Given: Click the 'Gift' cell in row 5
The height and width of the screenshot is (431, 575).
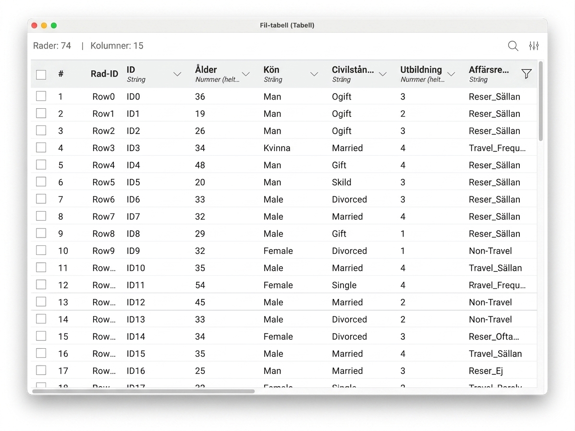Looking at the screenshot, I should pyautogui.click(x=339, y=165).
